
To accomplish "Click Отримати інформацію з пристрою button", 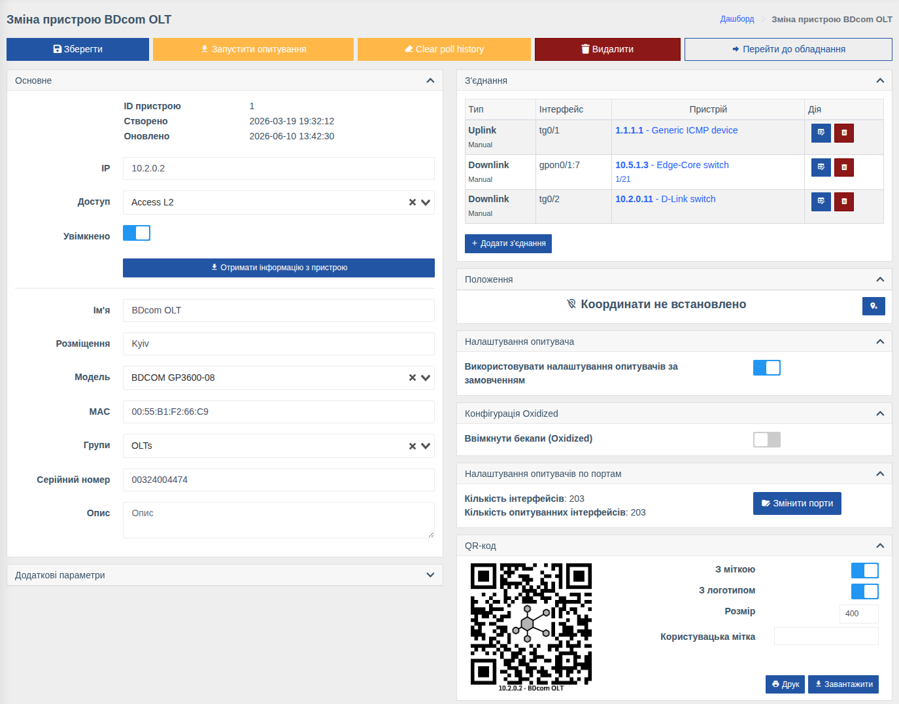I will point(279,268).
